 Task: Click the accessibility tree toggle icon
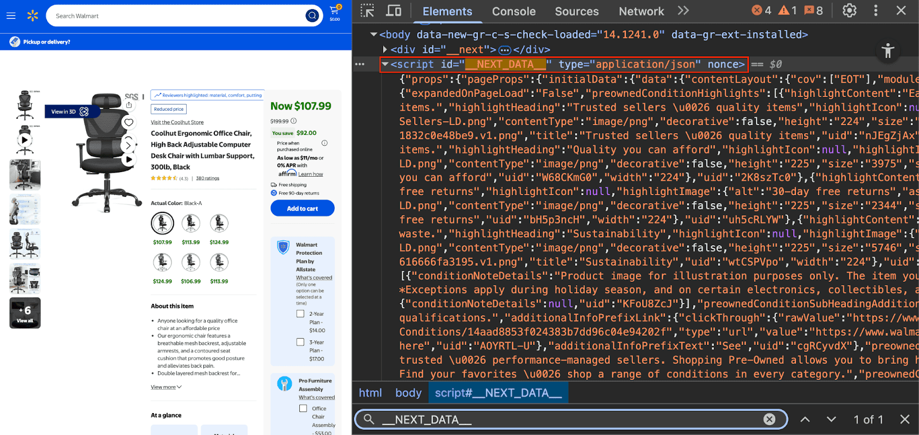point(888,51)
